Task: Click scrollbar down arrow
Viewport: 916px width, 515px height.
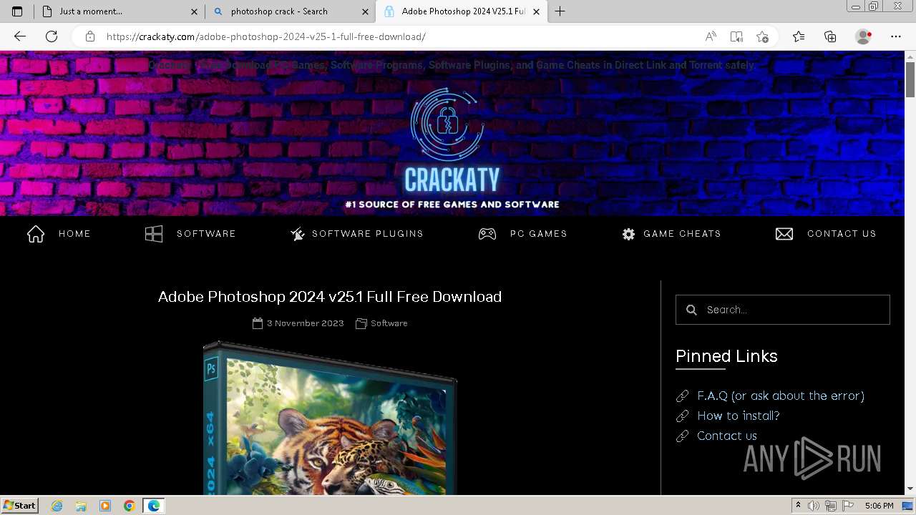Action: (x=910, y=489)
